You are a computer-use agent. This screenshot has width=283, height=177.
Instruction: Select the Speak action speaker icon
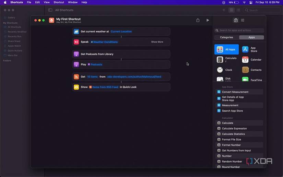76,42
